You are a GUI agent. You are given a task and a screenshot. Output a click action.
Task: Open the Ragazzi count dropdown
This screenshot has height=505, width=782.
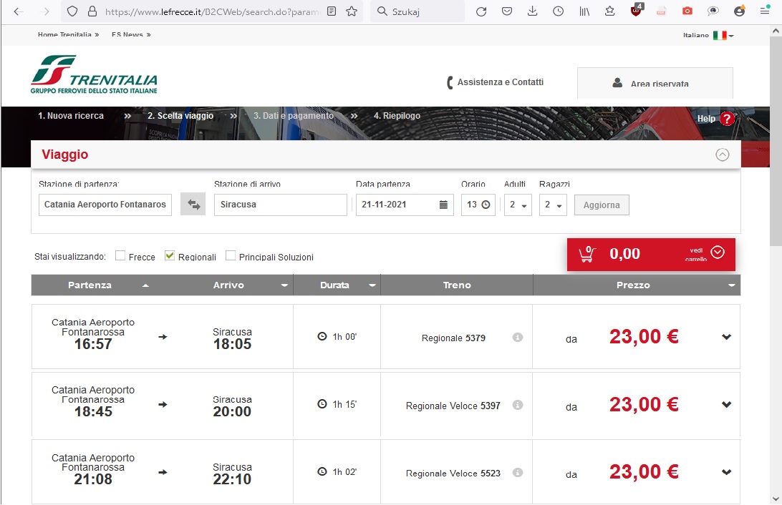click(x=553, y=205)
